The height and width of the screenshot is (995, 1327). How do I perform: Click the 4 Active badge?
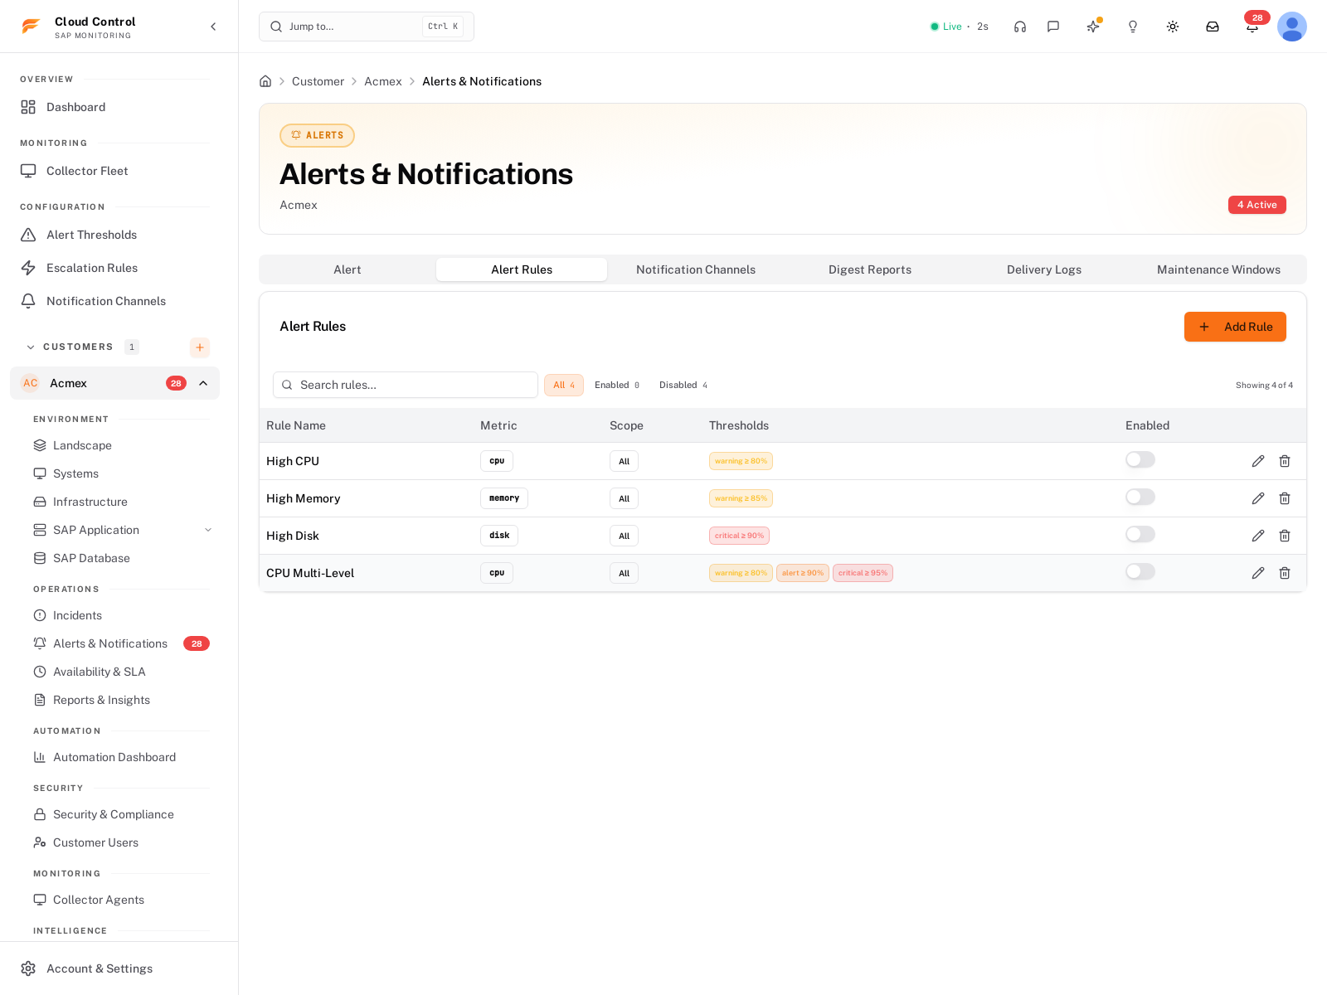coord(1257,205)
